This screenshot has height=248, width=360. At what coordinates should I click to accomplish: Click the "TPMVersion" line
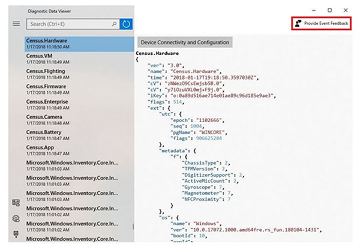tap(205, 169)
